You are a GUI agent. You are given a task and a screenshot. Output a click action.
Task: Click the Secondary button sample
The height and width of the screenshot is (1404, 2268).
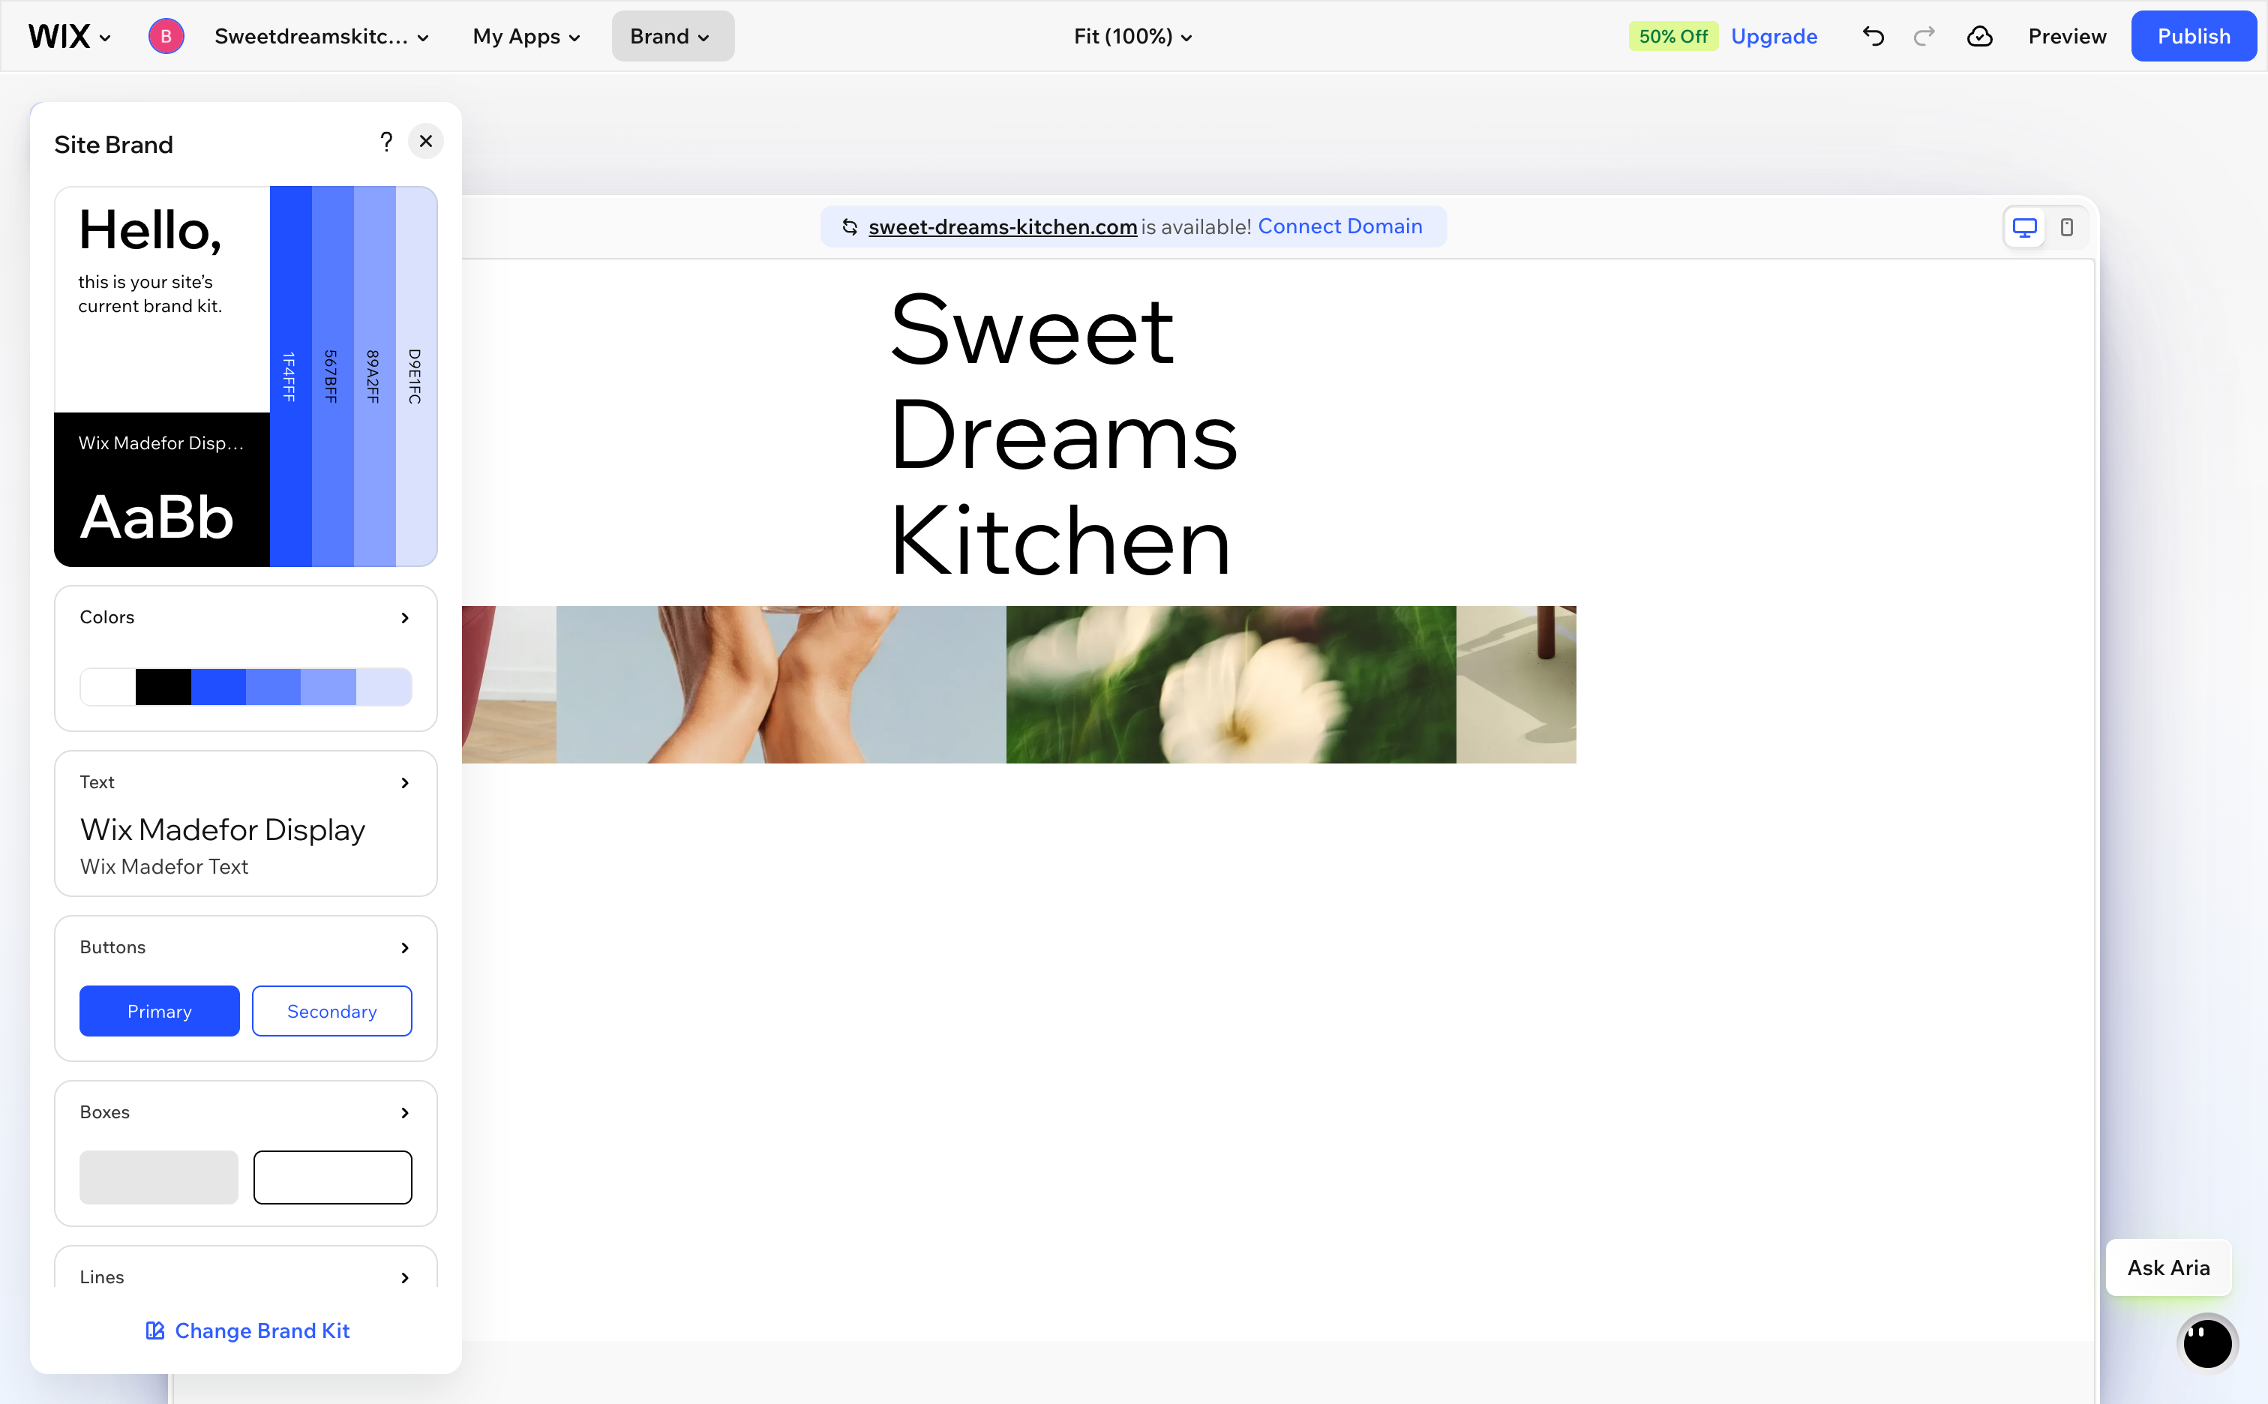(x=331, y=1011)
